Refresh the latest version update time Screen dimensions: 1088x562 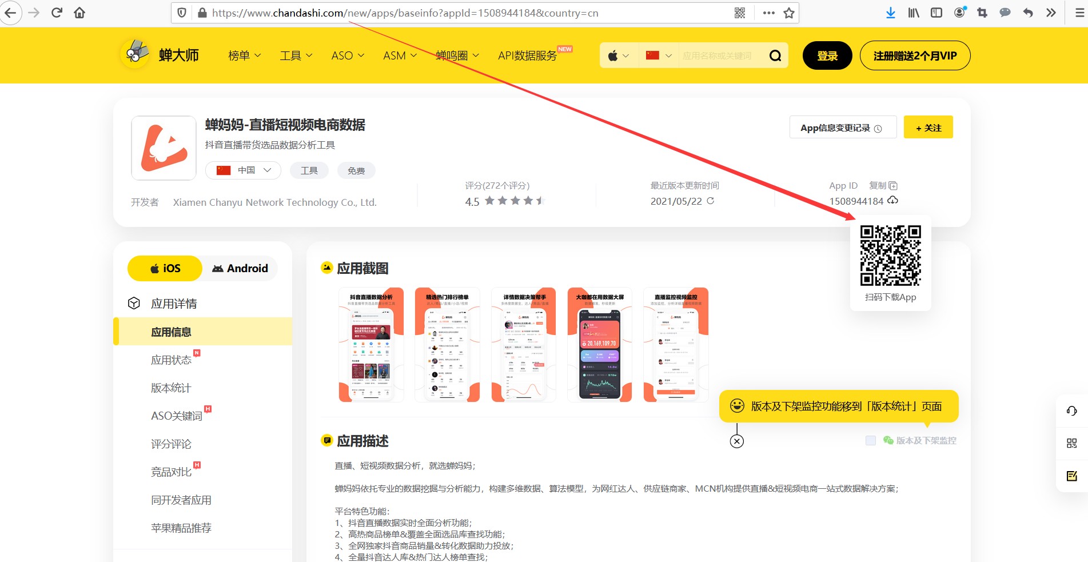[x=711, y=201]
